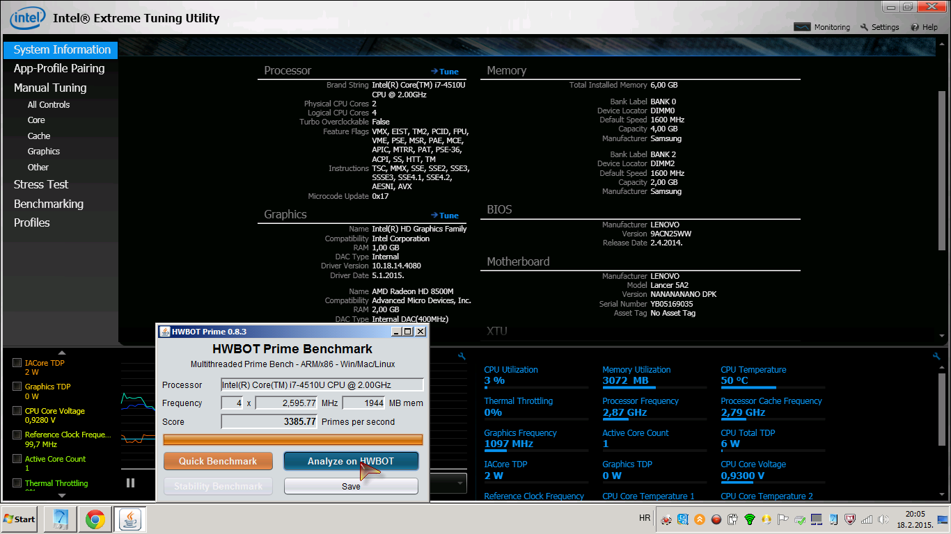Click MHz frequency field 2,595.77
Image resolution: width=951 pixels, height=534 pixels.
pos(287,403)
